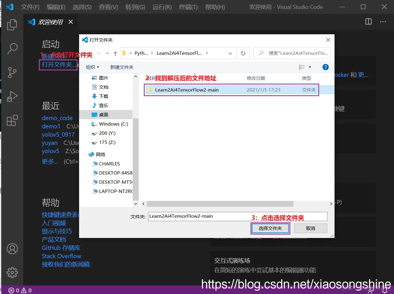Open the demo_code recent link
This screenshot has width=394, height=294.
point(57,118)
